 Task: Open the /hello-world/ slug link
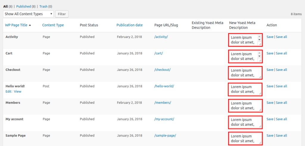tap(164, 86)
